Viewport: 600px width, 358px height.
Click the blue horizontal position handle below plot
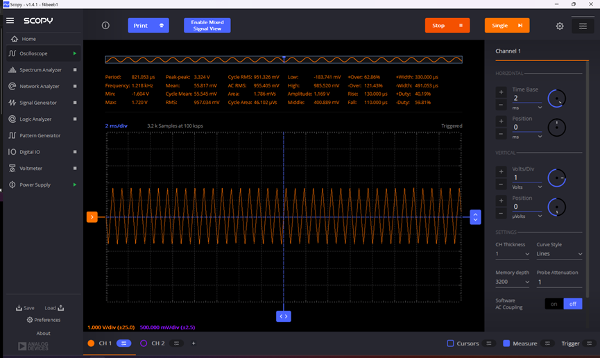(284, 316)
